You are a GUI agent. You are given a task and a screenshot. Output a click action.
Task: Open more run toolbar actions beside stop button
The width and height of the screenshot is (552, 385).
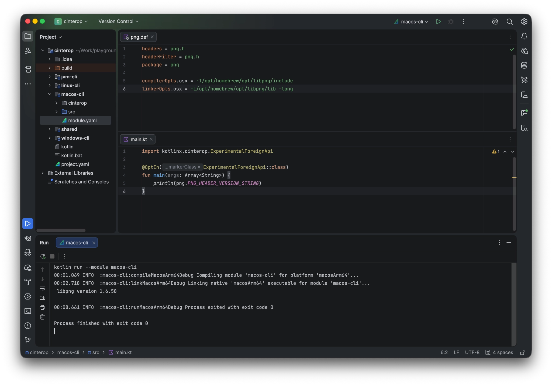pos(64,256)
